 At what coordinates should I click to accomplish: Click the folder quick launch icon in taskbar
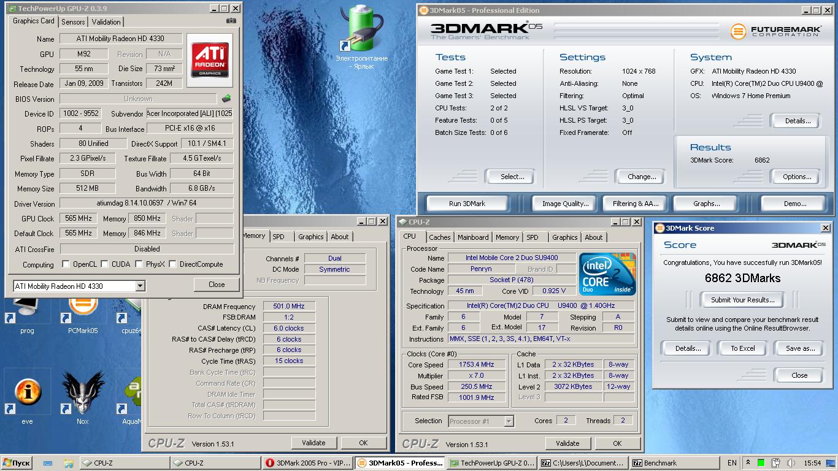click(69, 463)
